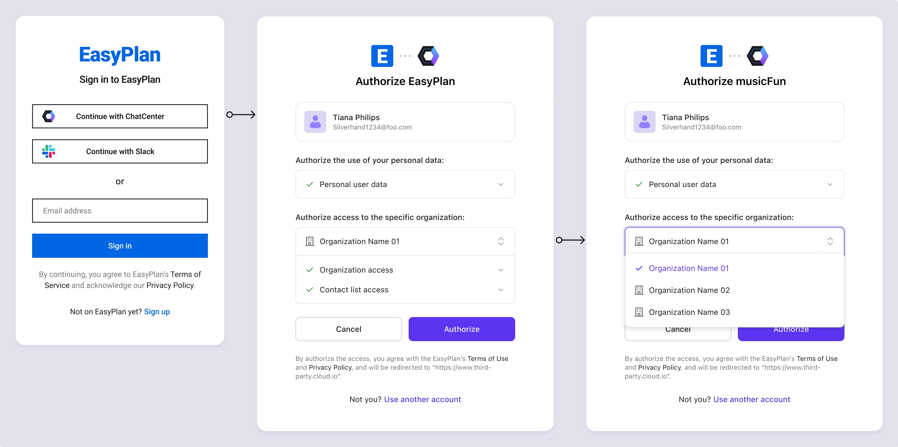Click the Email address input field

pos(120,210)
